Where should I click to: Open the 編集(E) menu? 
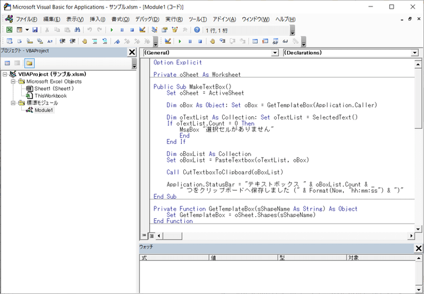point(51,20)
